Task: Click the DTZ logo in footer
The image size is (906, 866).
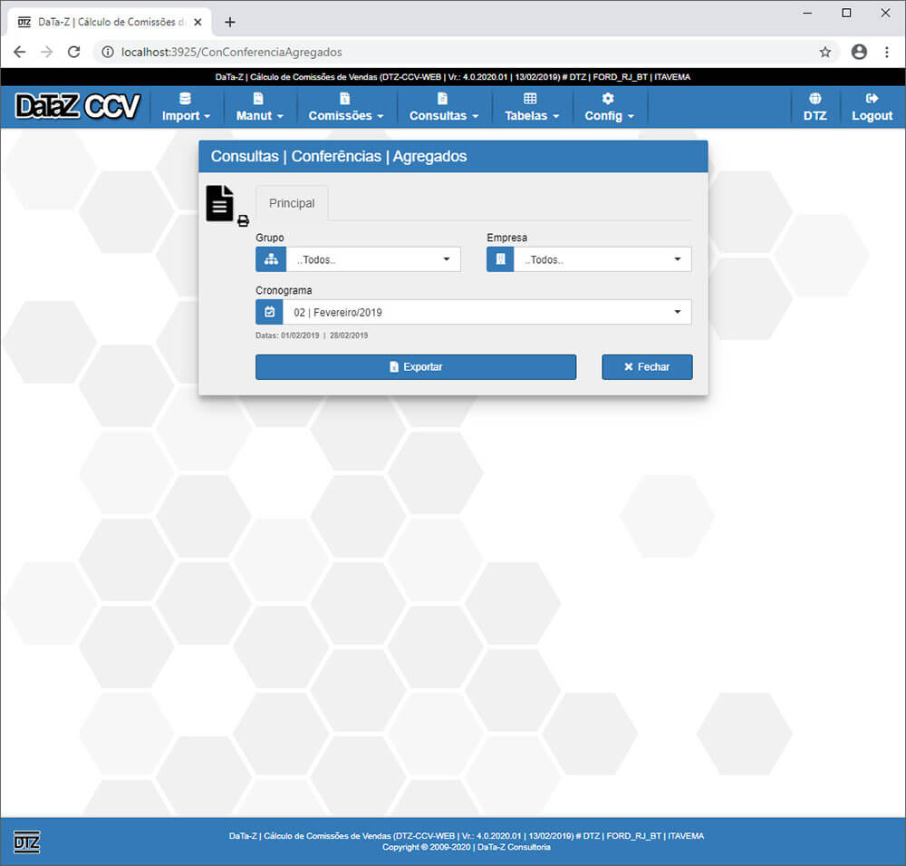Action: (x=27, y=842)
